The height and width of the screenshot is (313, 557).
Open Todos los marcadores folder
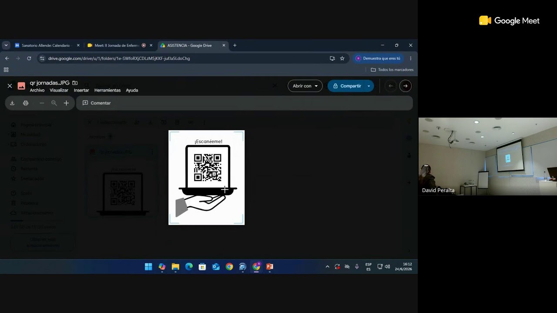(x=392, y=70)
